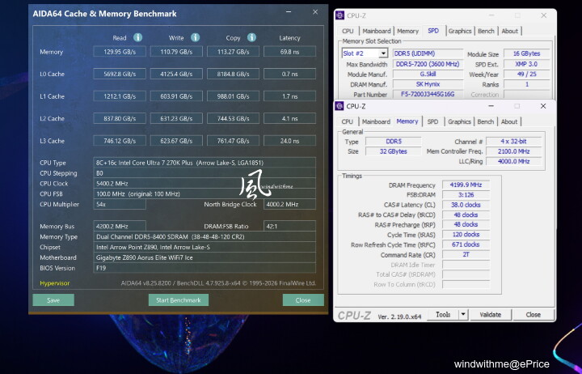The width and height of the screenshot is (582, 374).
Task: Click Save button in AIDA64
Action: [53, 300]
